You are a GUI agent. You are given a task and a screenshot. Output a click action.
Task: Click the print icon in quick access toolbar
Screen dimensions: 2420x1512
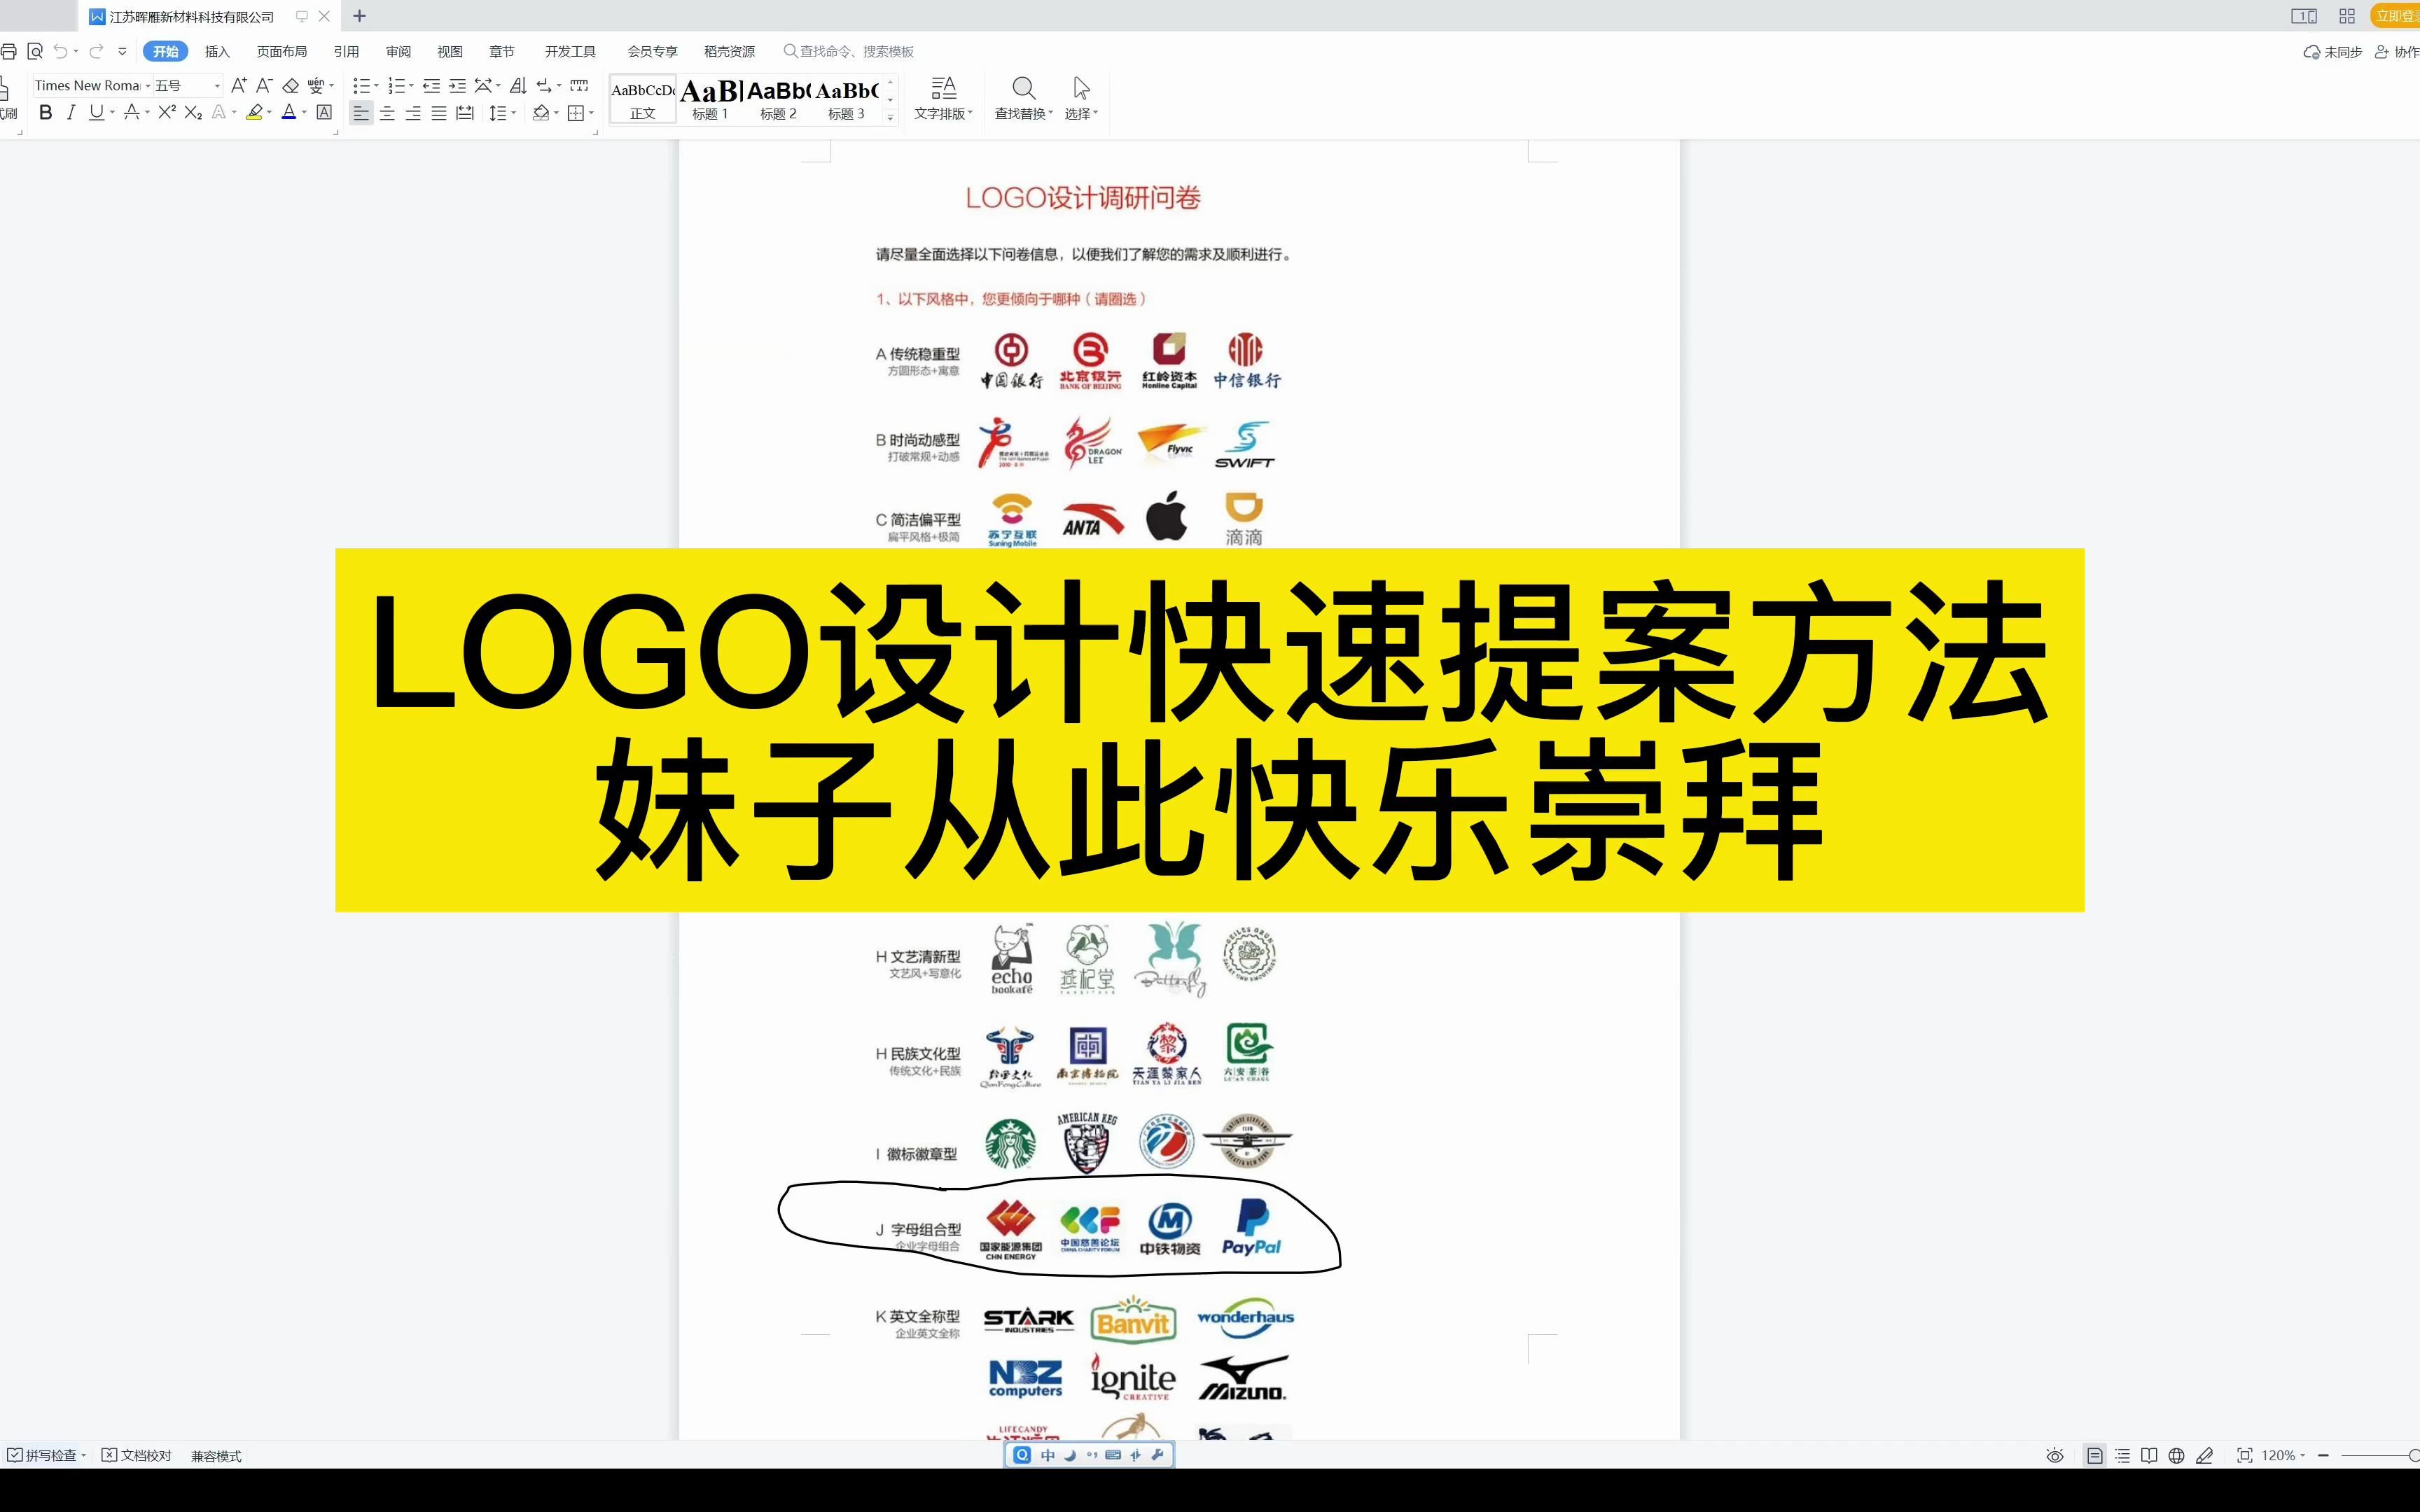pos(8,51)
